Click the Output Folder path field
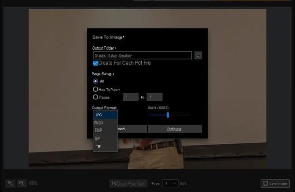This screenshot has height=192, width=295. (142, 55)
